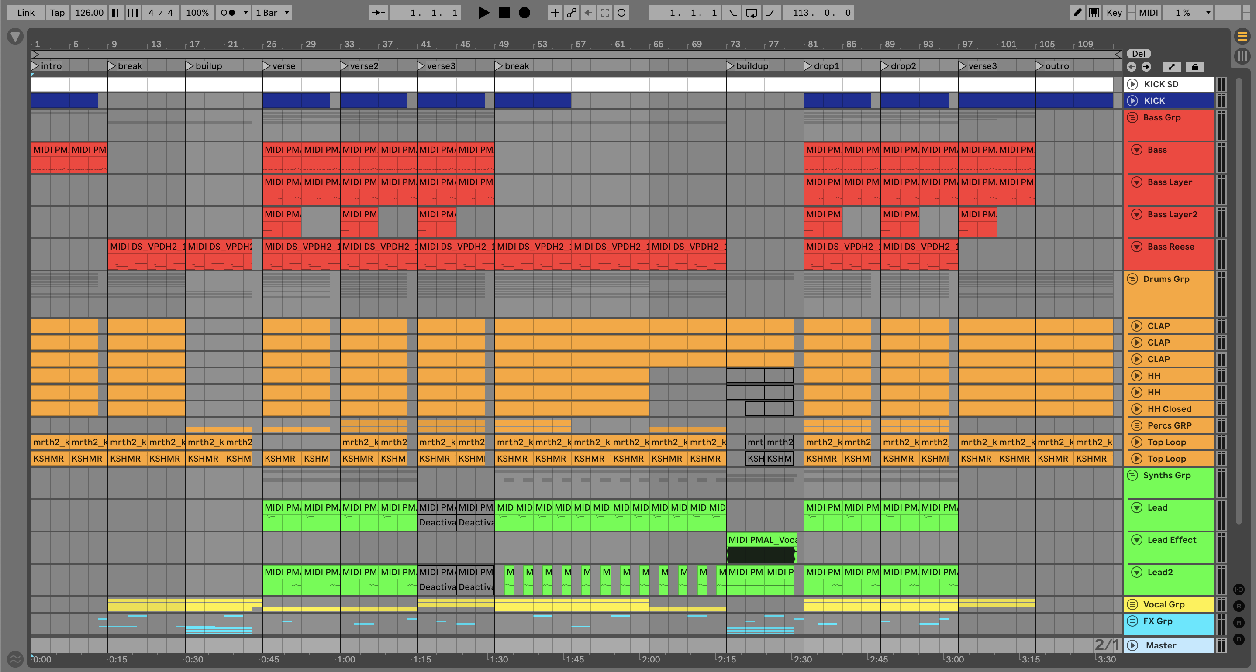
Task: Toggle the Automation Arm button
Action: pos(571,13)
